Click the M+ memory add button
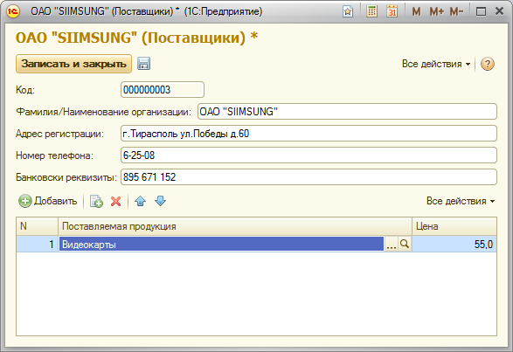This screenshot has width=513, height=352. (436, 11)
